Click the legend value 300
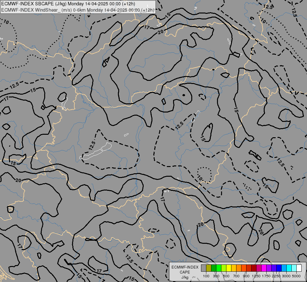 pos(216,276)
